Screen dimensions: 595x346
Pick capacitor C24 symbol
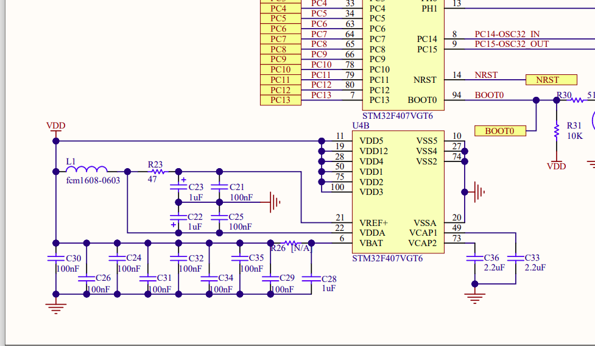pos(118,258)
